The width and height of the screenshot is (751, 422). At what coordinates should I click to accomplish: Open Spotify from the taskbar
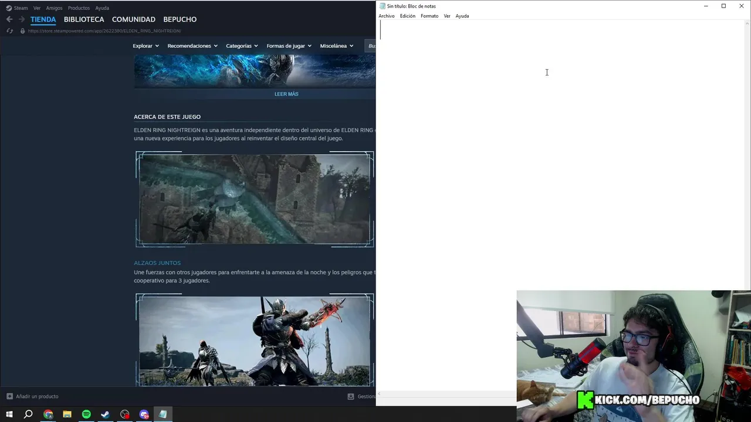click(x=86, y=414)
